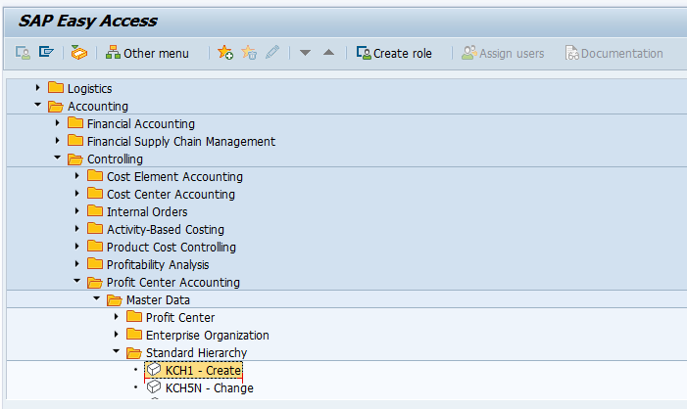Open the User menu toolbar icon
Image resolution: width=687 pixels, height=409 pixels.
pyautogui.click(x=23, y=53)
